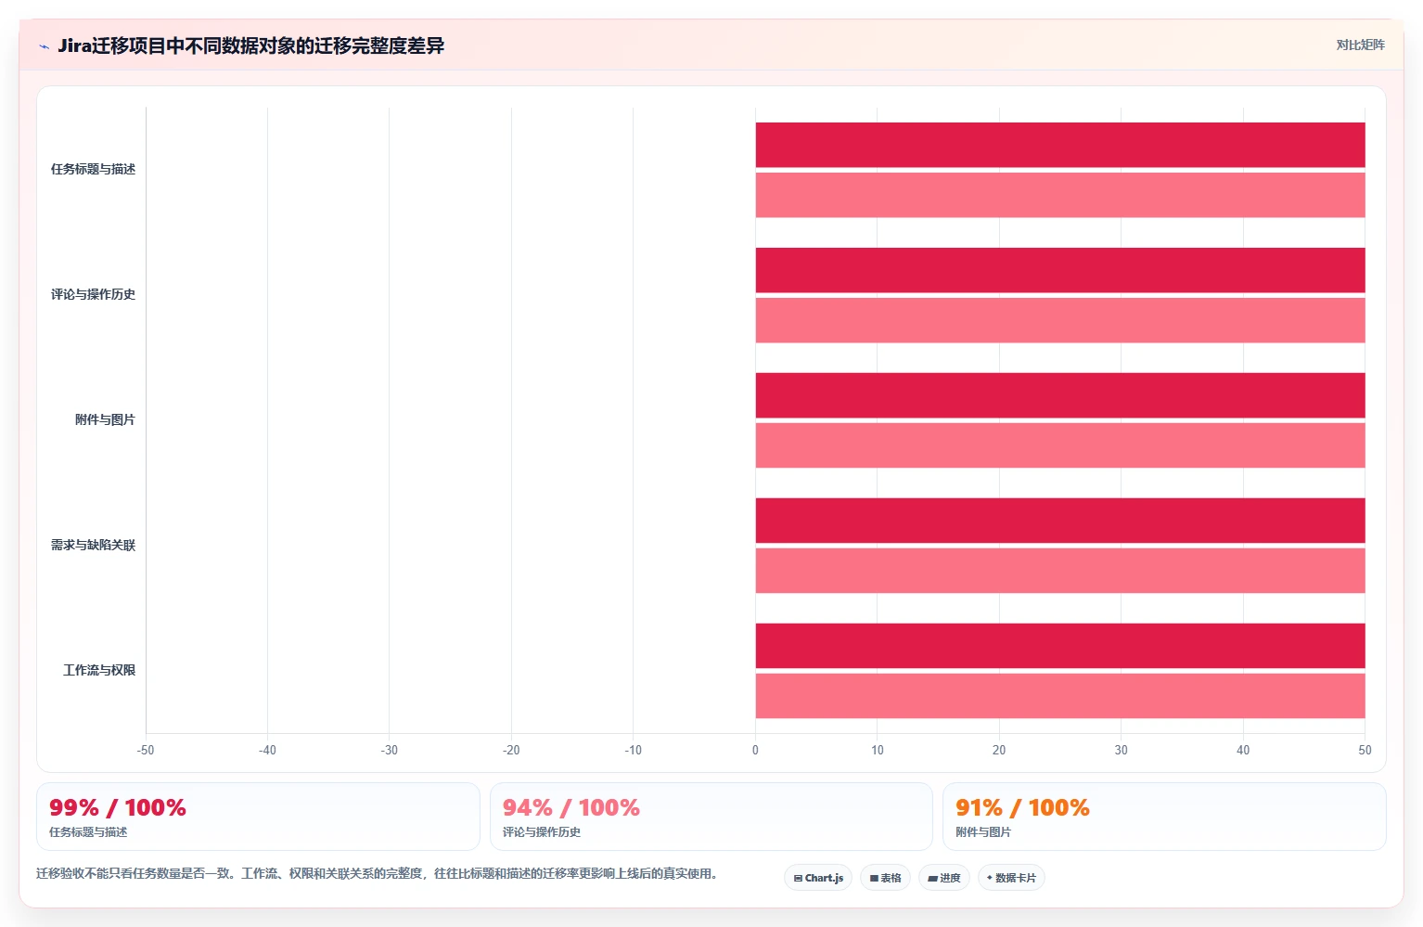The height and width of the screenshot is (927, 1423).
Task: Click the Chart.js tag chip
Action: click(818, 878)
